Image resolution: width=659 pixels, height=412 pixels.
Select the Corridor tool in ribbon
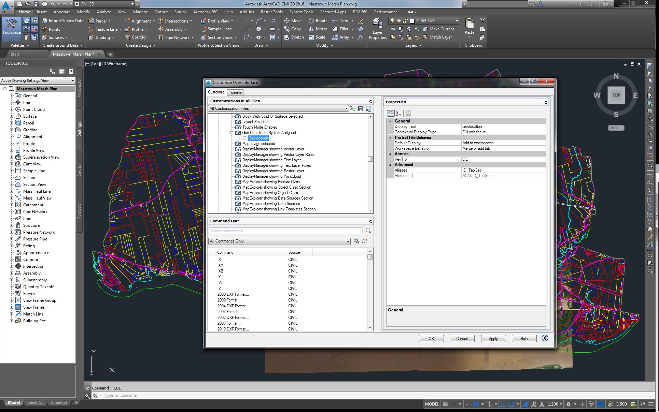pos(136,37)
